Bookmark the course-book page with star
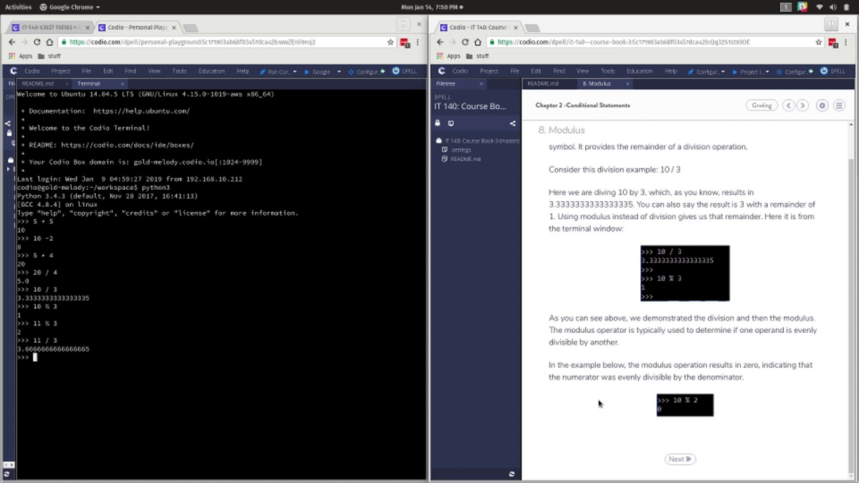 (x=819, y=42)
